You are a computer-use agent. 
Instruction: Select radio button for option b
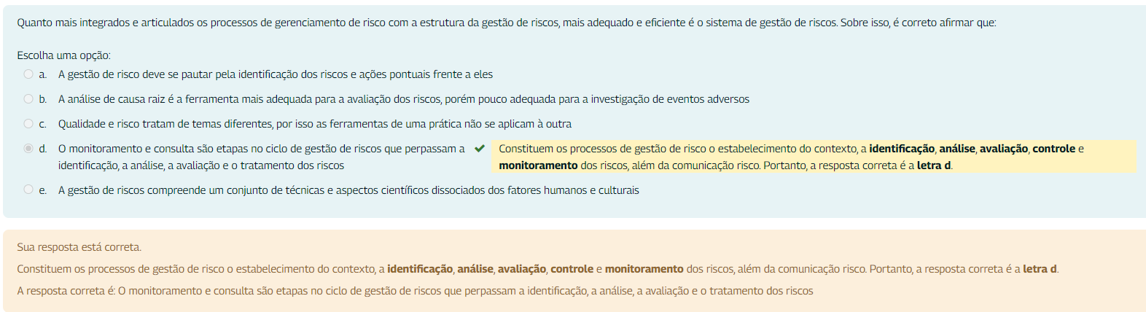pyautogui.click(x=28, y=98)
